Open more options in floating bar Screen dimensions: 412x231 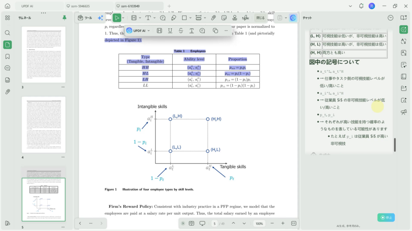click(x=226, y=31)
